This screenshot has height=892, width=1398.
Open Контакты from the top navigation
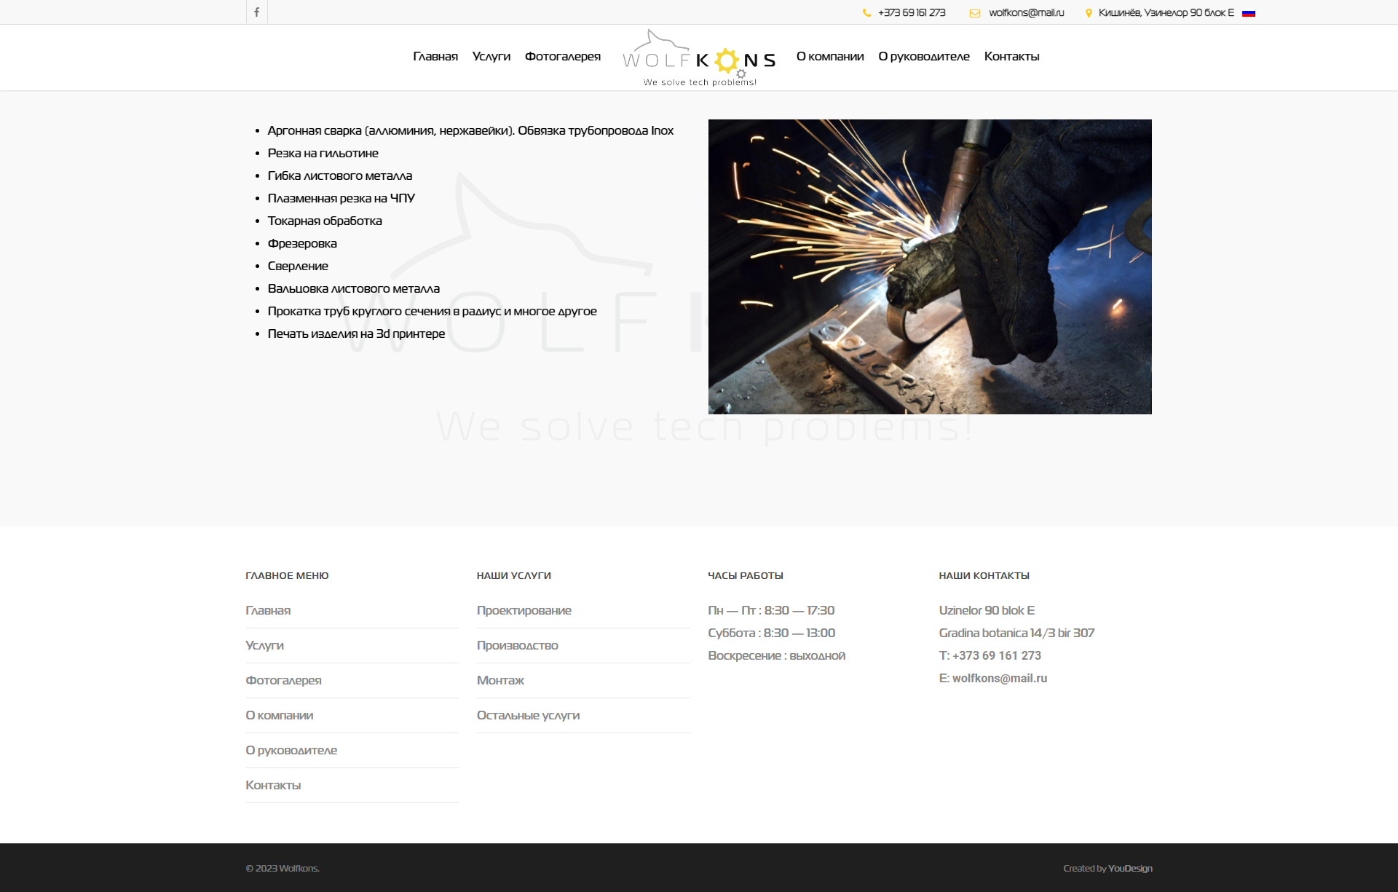(1011, 57)
